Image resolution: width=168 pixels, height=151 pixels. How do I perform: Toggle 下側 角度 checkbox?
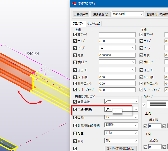(141, 55)
